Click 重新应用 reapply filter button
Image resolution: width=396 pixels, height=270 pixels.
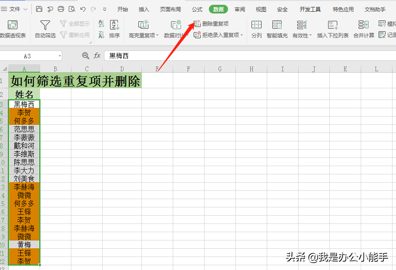tap(75, 35)
